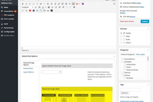Toggle bold formatting in the editor toolbar
Image resolution: width=153 pixels, height=102 pixels.
pyautogui.click(x=23, y=4)
